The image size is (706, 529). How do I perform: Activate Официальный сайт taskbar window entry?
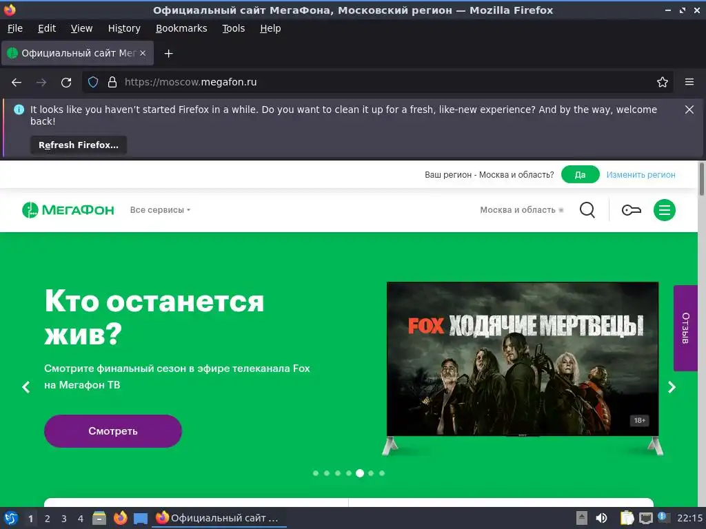219,518
